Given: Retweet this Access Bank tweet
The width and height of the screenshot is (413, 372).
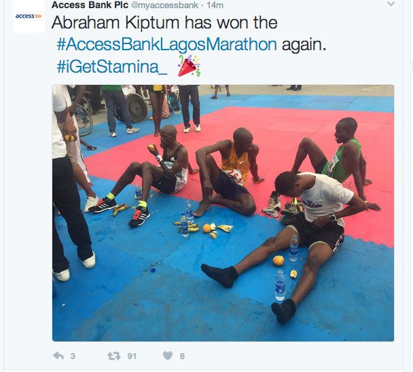Looking at the screenshot, I should coord(114,356).
